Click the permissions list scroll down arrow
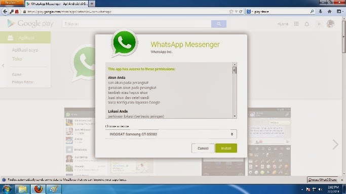The width and height of the screenshot is (346, 194). point(235,116)
